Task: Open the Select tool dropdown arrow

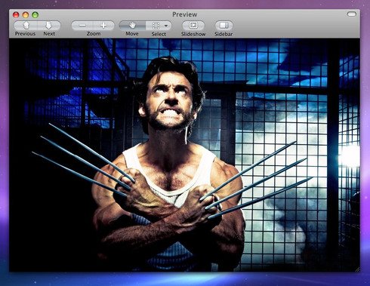Action: point(166,26)
